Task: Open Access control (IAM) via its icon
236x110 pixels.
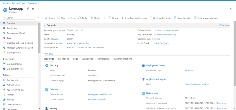Action: [4, 33]
